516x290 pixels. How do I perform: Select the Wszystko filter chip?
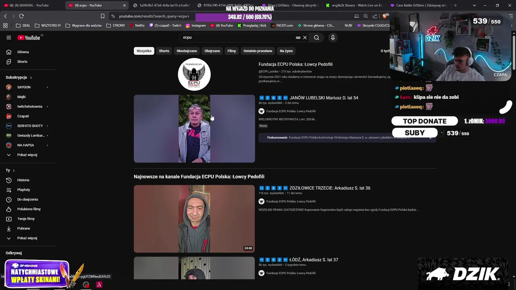tap(144, 51)
